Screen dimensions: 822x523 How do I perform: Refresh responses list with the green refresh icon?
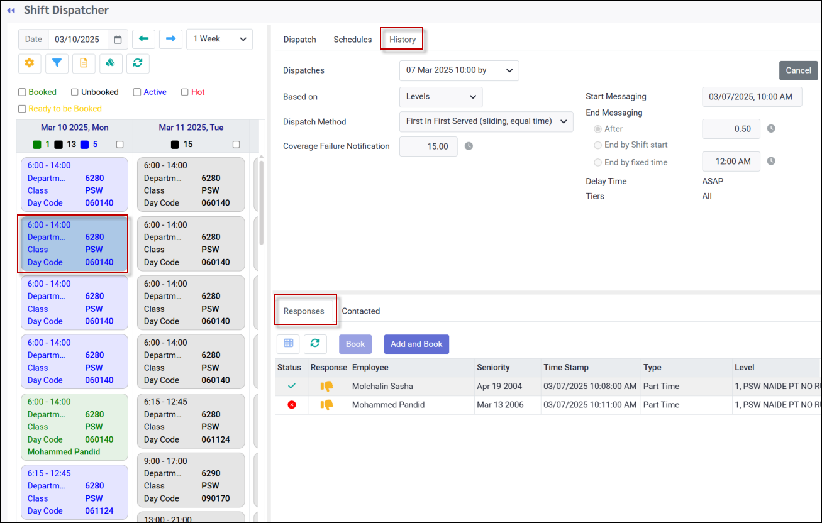[315, 344]
